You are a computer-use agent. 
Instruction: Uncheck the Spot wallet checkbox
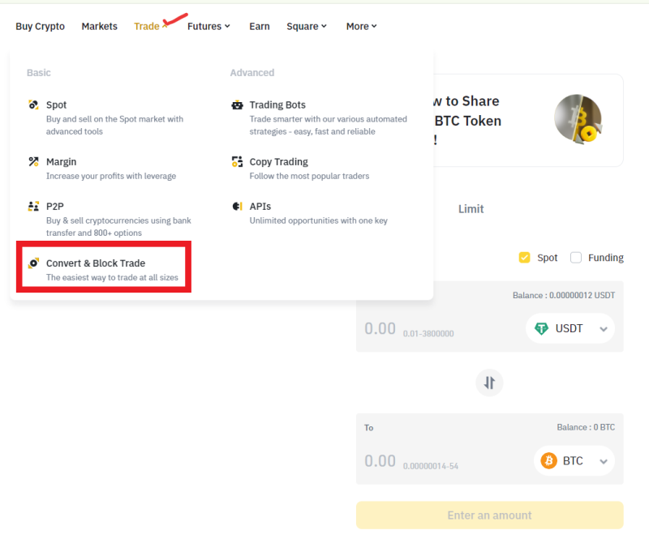524,258
